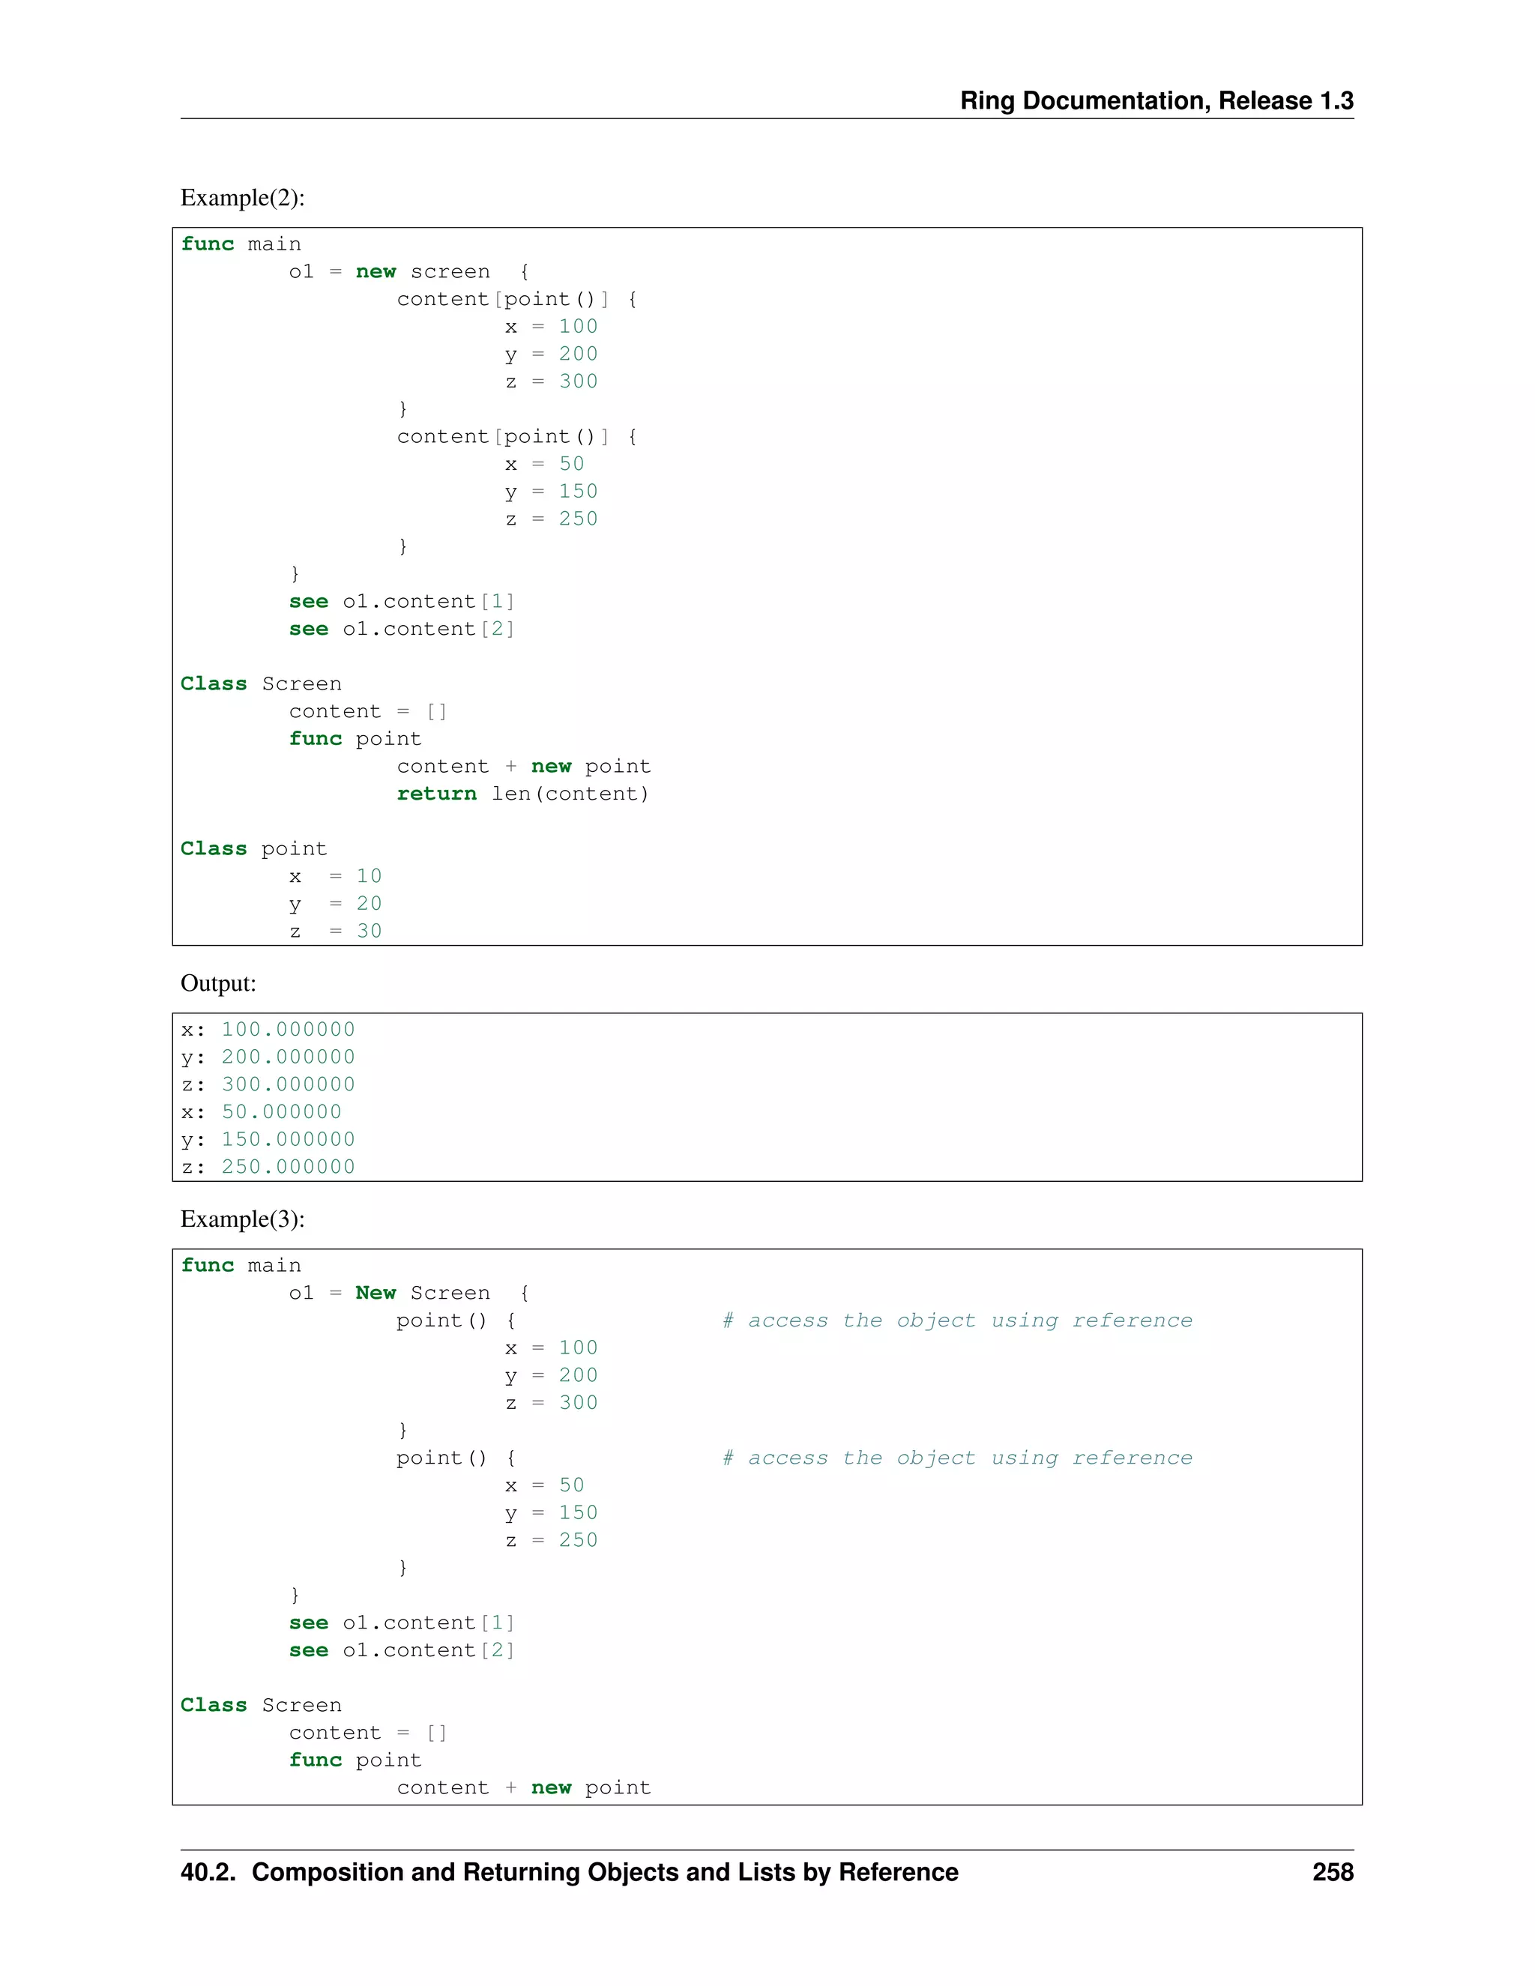Click the 'Ring Documentation, Release 1.3' header

click(x=1156, y=100)
